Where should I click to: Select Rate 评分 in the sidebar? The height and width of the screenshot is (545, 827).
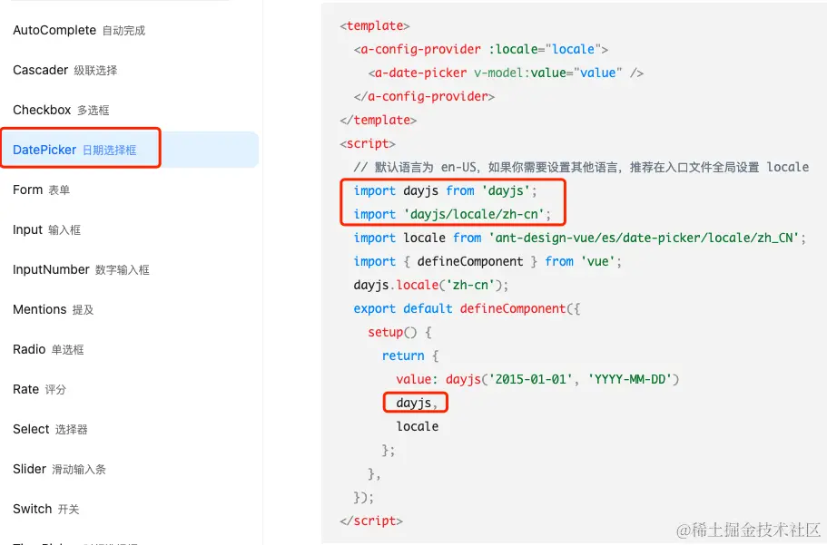click(40, 390)
